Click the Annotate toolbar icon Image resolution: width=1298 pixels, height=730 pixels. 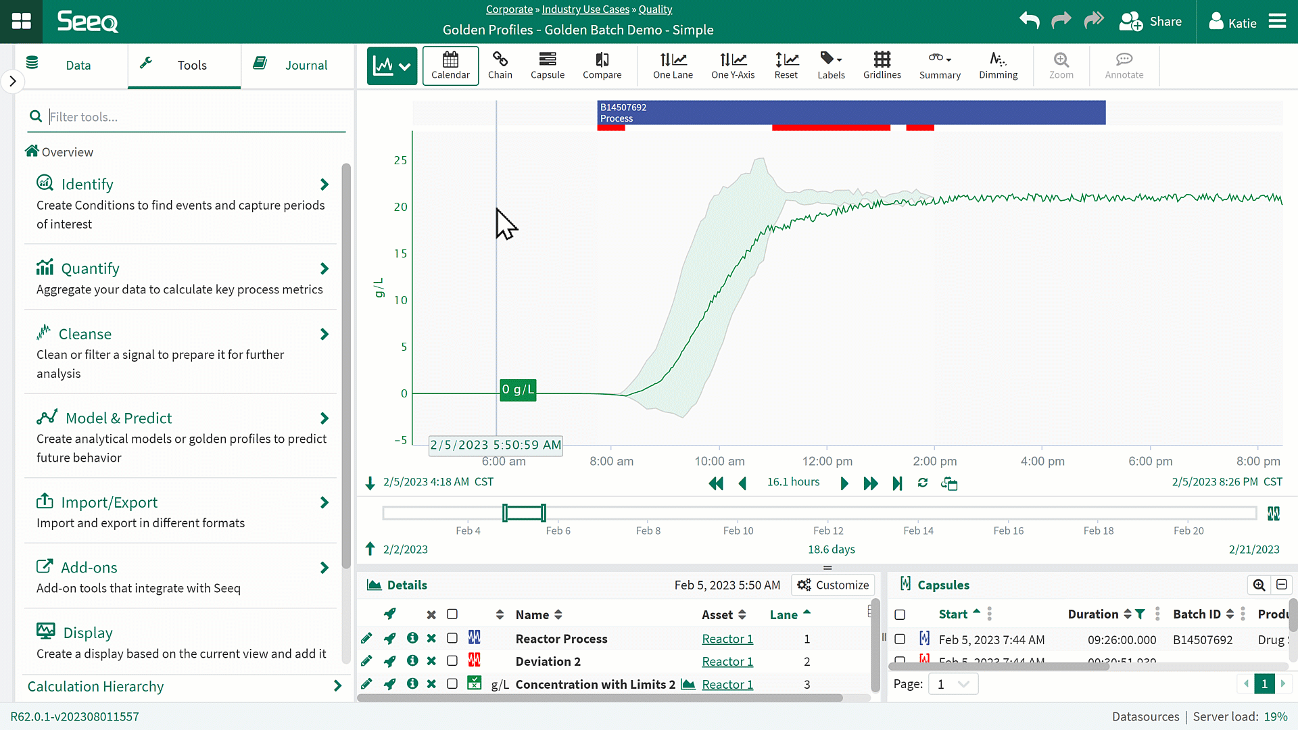coord(1124,66)
